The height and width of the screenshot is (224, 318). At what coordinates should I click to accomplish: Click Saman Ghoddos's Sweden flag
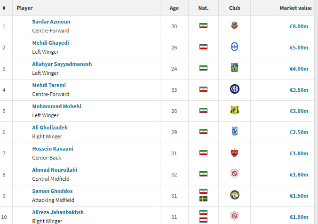(203, 199)
